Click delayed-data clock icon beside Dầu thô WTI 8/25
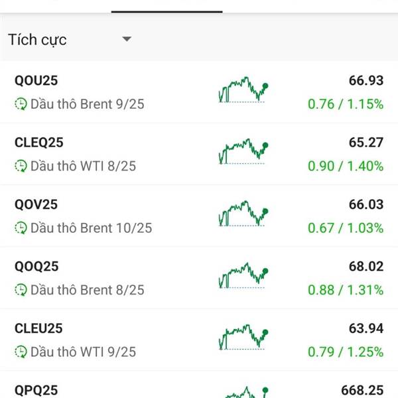The image size is (398, 398). (21, 166)
